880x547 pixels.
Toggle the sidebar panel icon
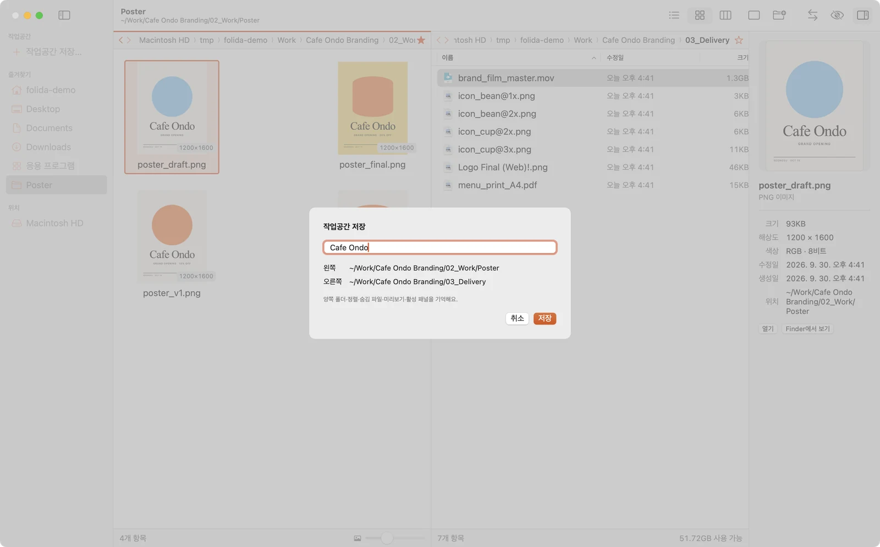pyautogui.click(x=64, y=15)
